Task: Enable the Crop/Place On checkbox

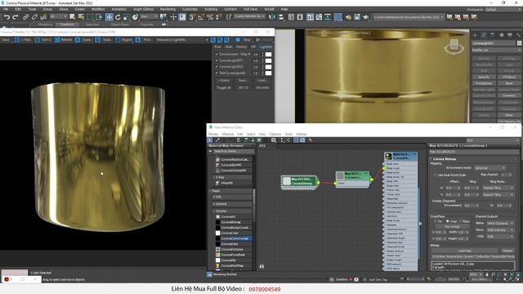Action: (x=435, y=221)
